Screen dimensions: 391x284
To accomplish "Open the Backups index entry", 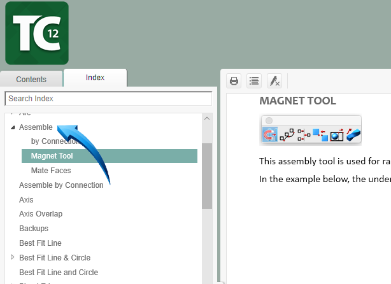I will (x=34, y=229).
